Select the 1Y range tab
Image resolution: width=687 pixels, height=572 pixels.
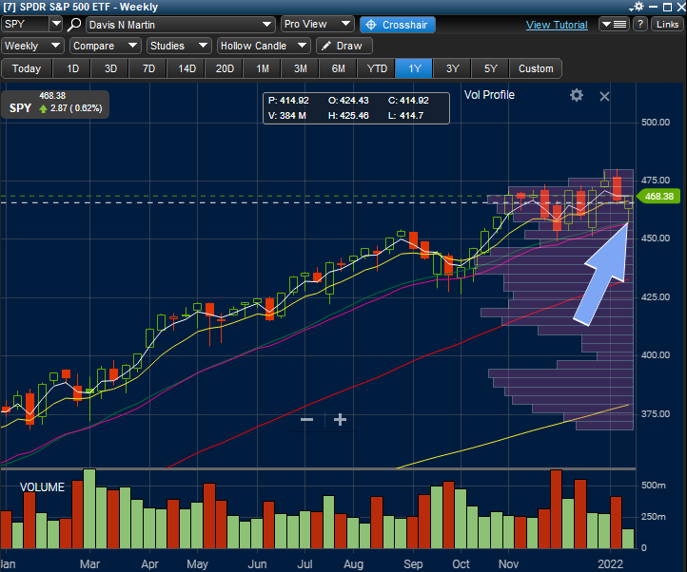coord(415,68)
